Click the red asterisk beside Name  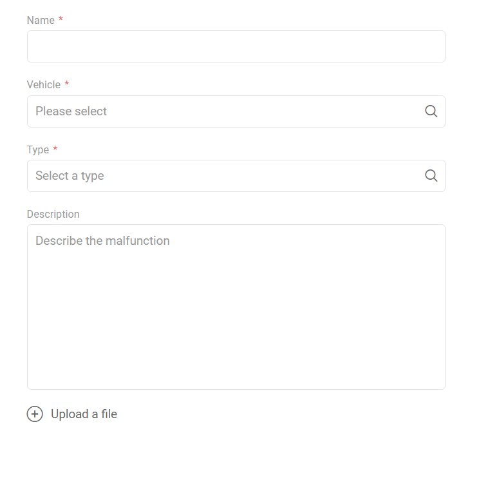(61, 19)
